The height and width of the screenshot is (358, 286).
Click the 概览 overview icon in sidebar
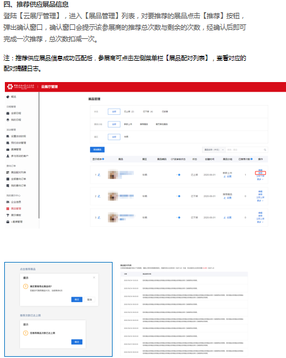(8, 97)
